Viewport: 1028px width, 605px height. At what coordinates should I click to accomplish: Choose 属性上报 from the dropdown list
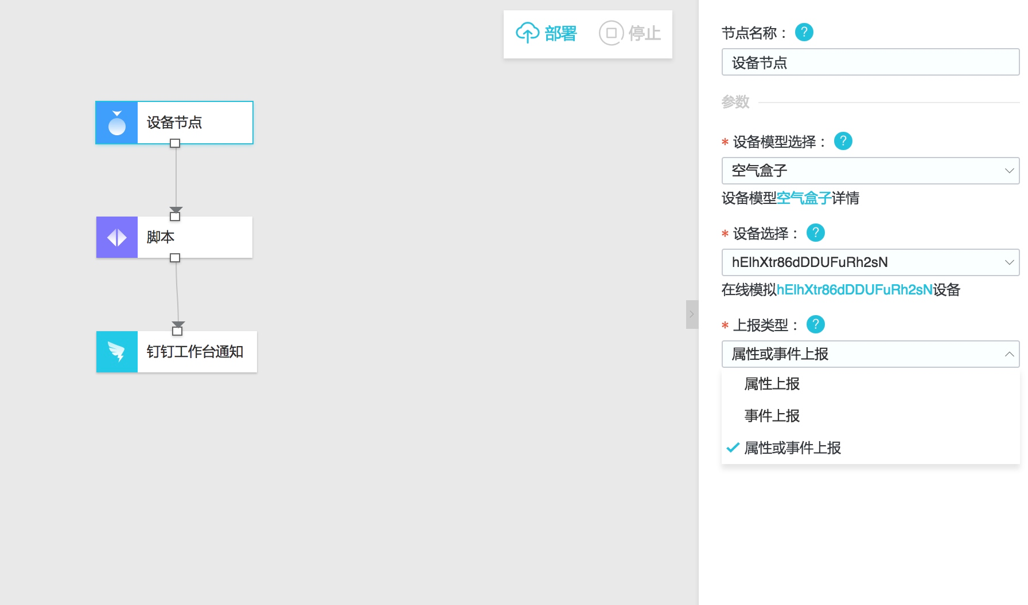click(870, 384)
